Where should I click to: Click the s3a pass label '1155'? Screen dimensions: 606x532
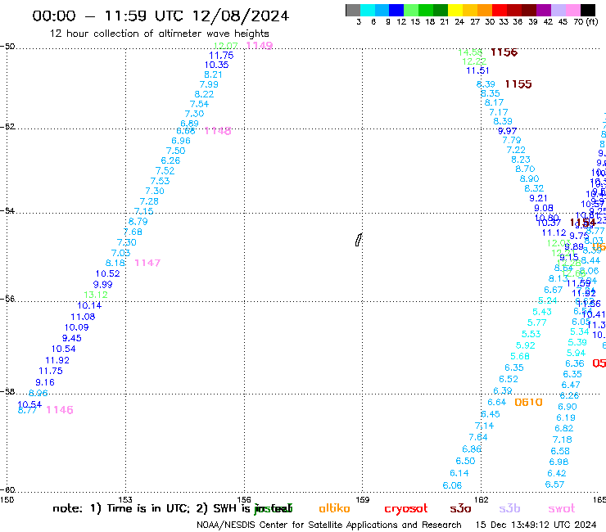point(518,84)
